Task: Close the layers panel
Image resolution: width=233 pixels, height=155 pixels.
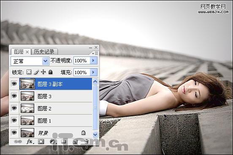Action: click(x=96, y=47)
